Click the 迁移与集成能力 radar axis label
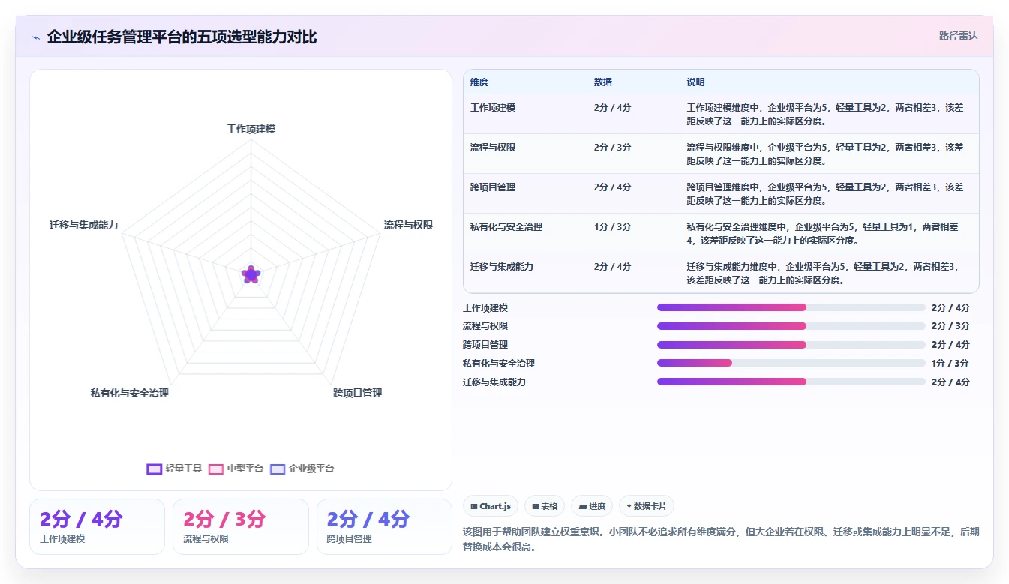The width and height of the screenshot is (1009, 584). pos(84,225)
